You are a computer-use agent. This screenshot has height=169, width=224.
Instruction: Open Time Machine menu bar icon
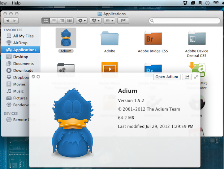(207, 3)
